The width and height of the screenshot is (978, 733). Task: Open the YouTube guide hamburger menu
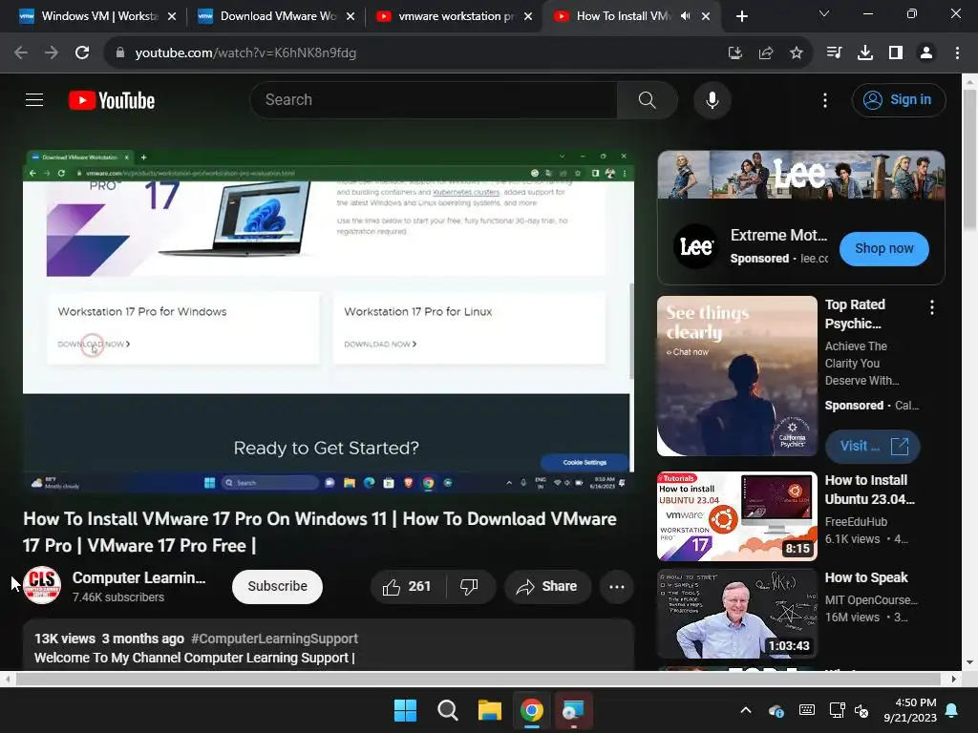point(34,99)
